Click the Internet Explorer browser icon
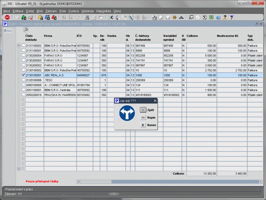266x200 pixels. pos(218,17)
